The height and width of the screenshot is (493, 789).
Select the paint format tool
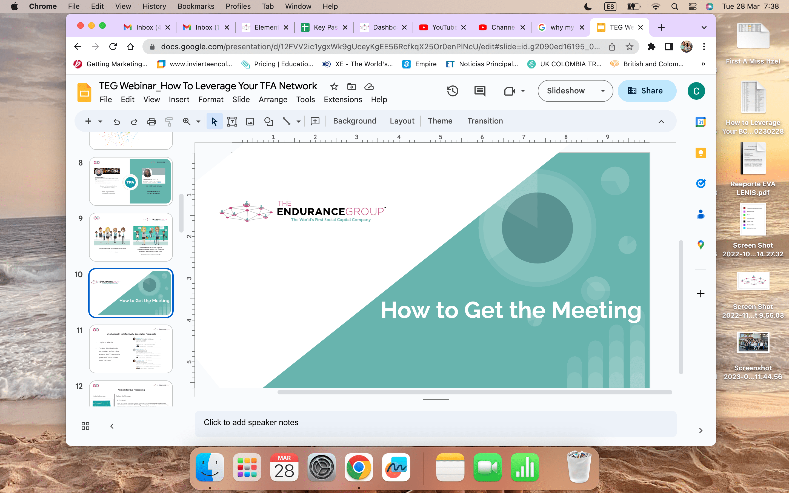coord(169,121)
